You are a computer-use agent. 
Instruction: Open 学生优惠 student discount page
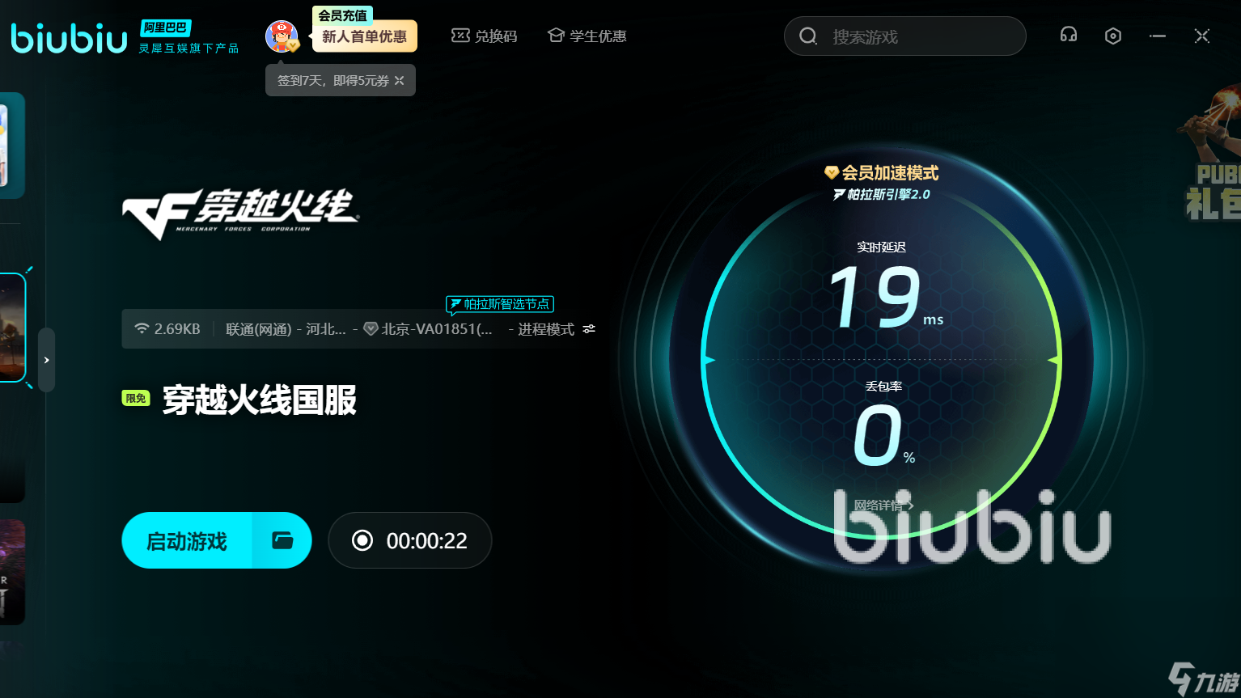coord(587,36)
